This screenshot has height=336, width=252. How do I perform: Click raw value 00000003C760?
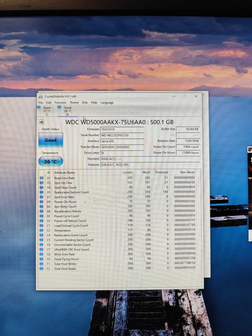185,225
